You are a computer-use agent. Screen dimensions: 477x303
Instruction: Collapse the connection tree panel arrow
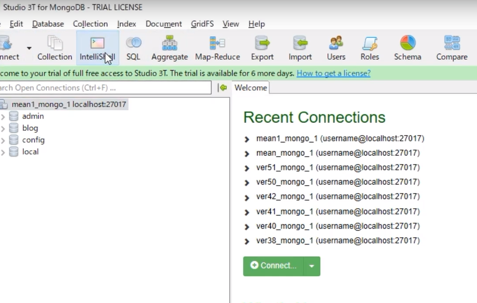pos(223,88)
